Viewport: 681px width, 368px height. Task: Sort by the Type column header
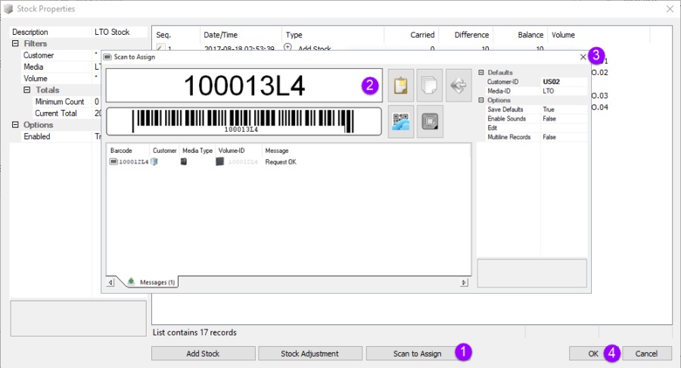point(333,35)
